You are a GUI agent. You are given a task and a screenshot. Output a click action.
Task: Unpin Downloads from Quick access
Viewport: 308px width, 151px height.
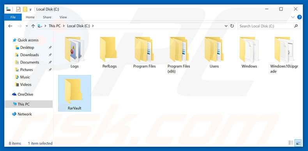pyautogui.click(x=50, y=55)
